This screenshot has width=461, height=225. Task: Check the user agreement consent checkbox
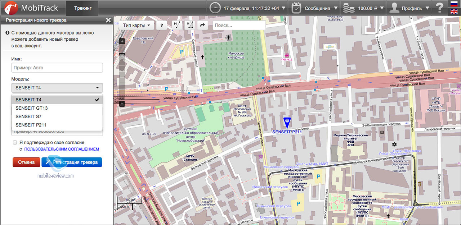coord(15,143)
